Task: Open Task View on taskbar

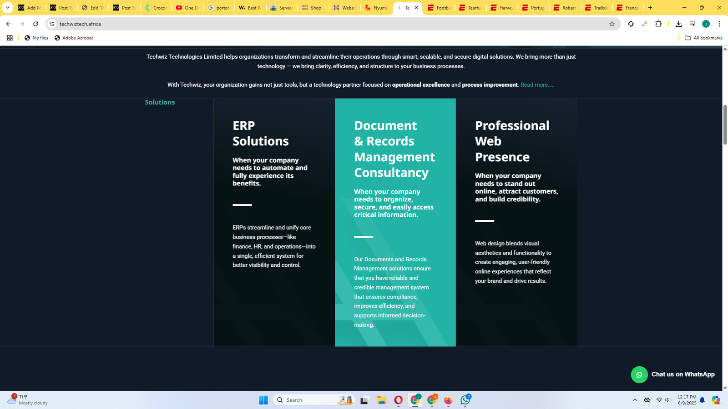Action: pos(364,400)
